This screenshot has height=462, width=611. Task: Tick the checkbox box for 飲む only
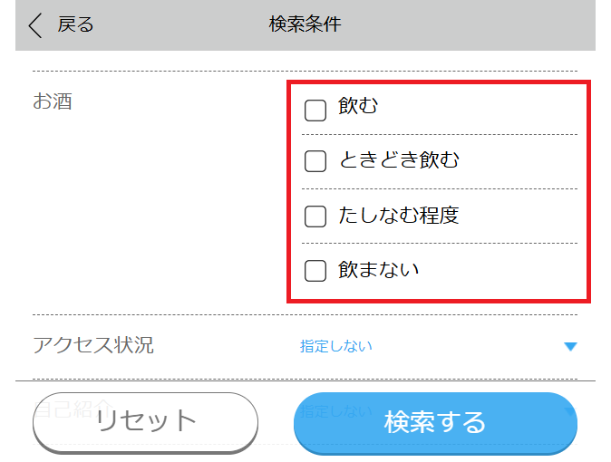pyautogui.click(x=315, y=111)
